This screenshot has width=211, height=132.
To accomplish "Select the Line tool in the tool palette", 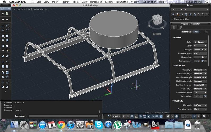I will coord(3,25).
